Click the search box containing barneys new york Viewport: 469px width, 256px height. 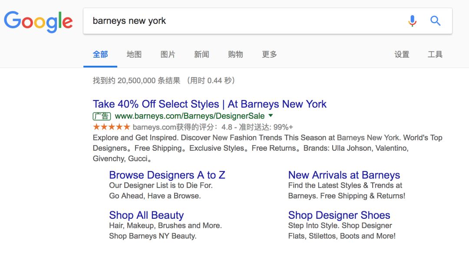coord(243,21)
